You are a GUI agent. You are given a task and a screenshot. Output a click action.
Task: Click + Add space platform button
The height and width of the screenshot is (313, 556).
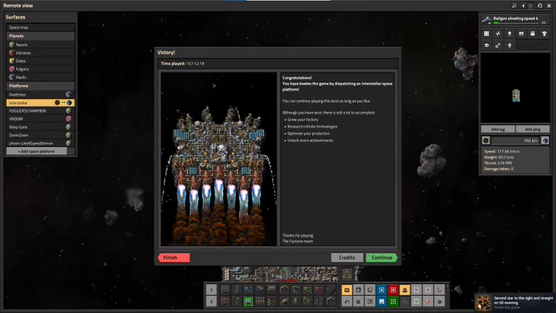[37, 151]
